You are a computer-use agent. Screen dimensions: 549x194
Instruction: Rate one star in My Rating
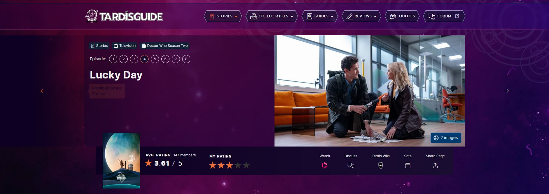(x=213, y=165)
